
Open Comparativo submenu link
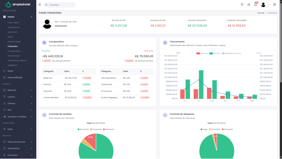point(14,51)
